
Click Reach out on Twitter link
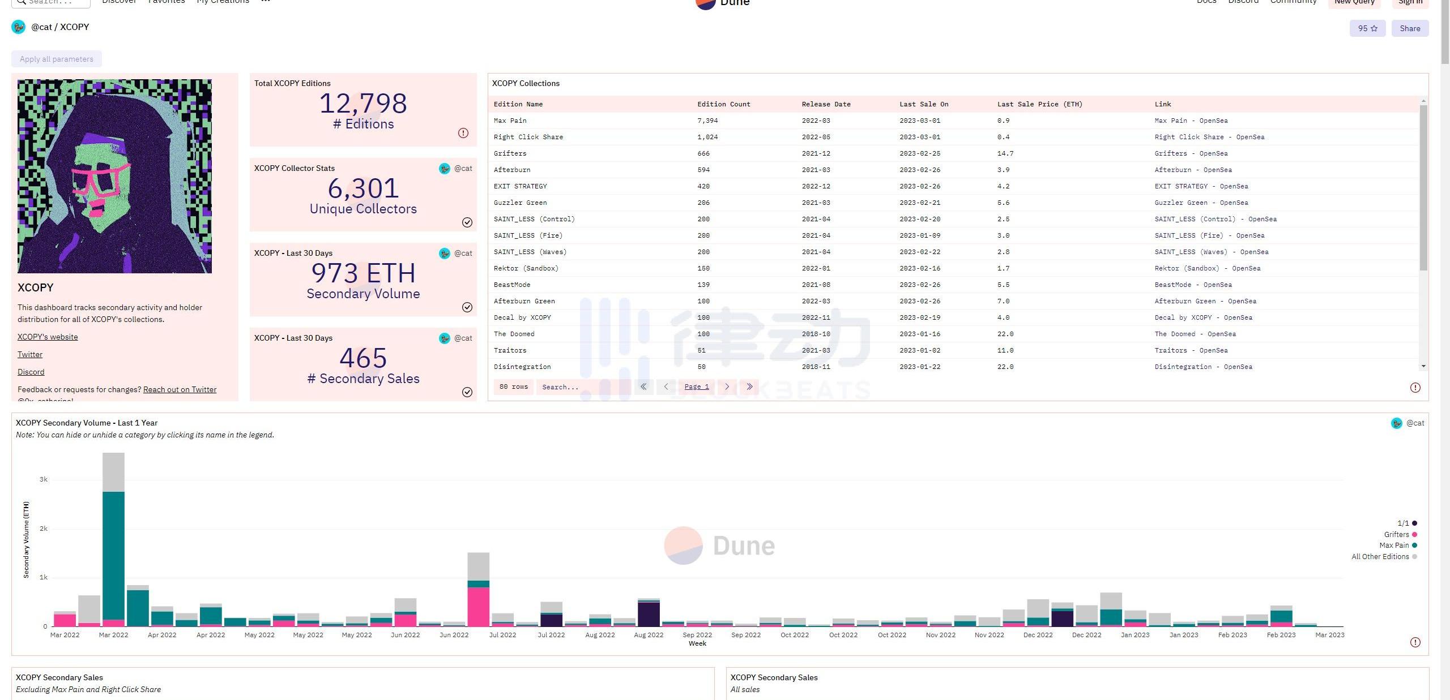(x=180, y=389)
